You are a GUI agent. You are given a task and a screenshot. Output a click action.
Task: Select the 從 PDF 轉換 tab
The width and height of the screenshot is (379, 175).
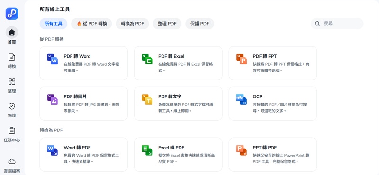91,24
